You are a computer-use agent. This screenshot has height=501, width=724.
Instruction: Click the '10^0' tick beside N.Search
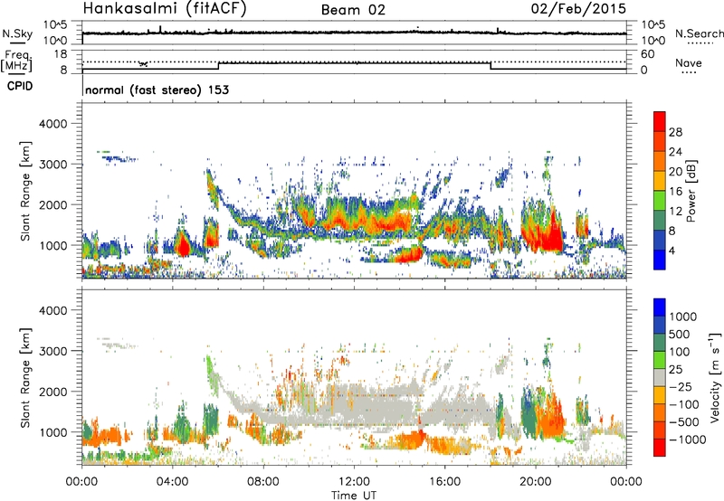point(653,41)
